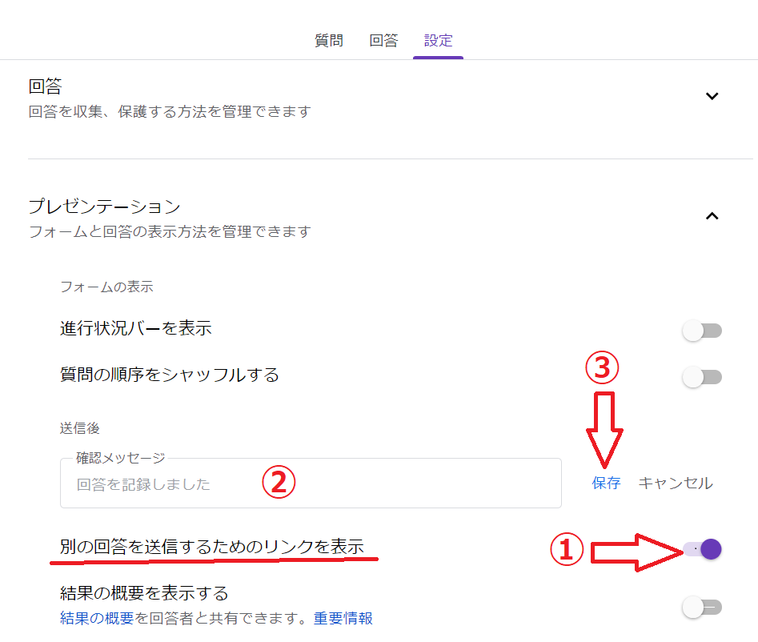
Task: Disable 別の回答を送信するためのリンクを表示 toggle
Action: pos(702,549)
